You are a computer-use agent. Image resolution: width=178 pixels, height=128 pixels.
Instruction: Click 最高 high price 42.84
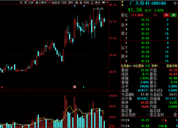(x=173, y=74)
